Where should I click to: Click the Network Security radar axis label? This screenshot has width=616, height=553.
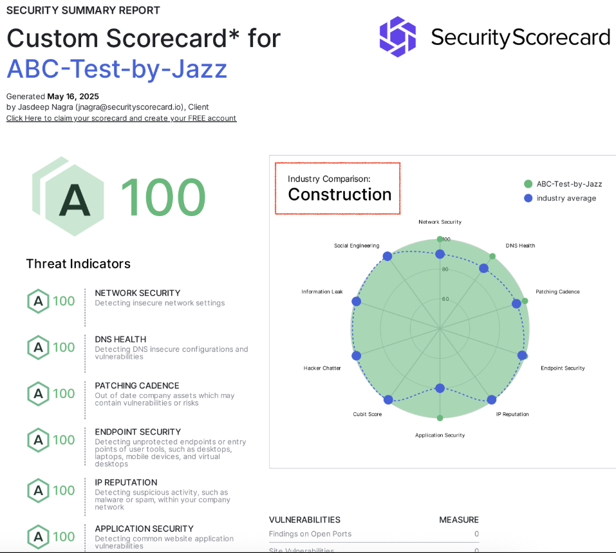440,222
